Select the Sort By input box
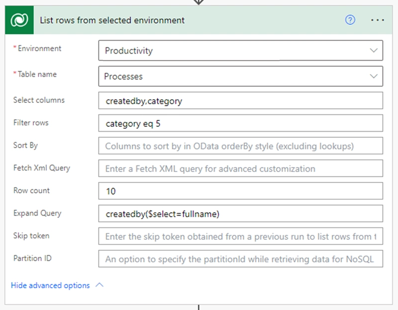Screen dimensions: 398x310 (x=240, y=146)
